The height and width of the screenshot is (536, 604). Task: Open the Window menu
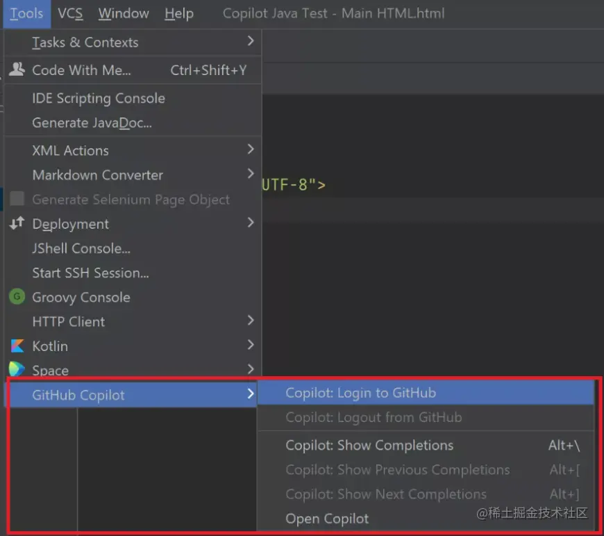click(x=124, y=13)
